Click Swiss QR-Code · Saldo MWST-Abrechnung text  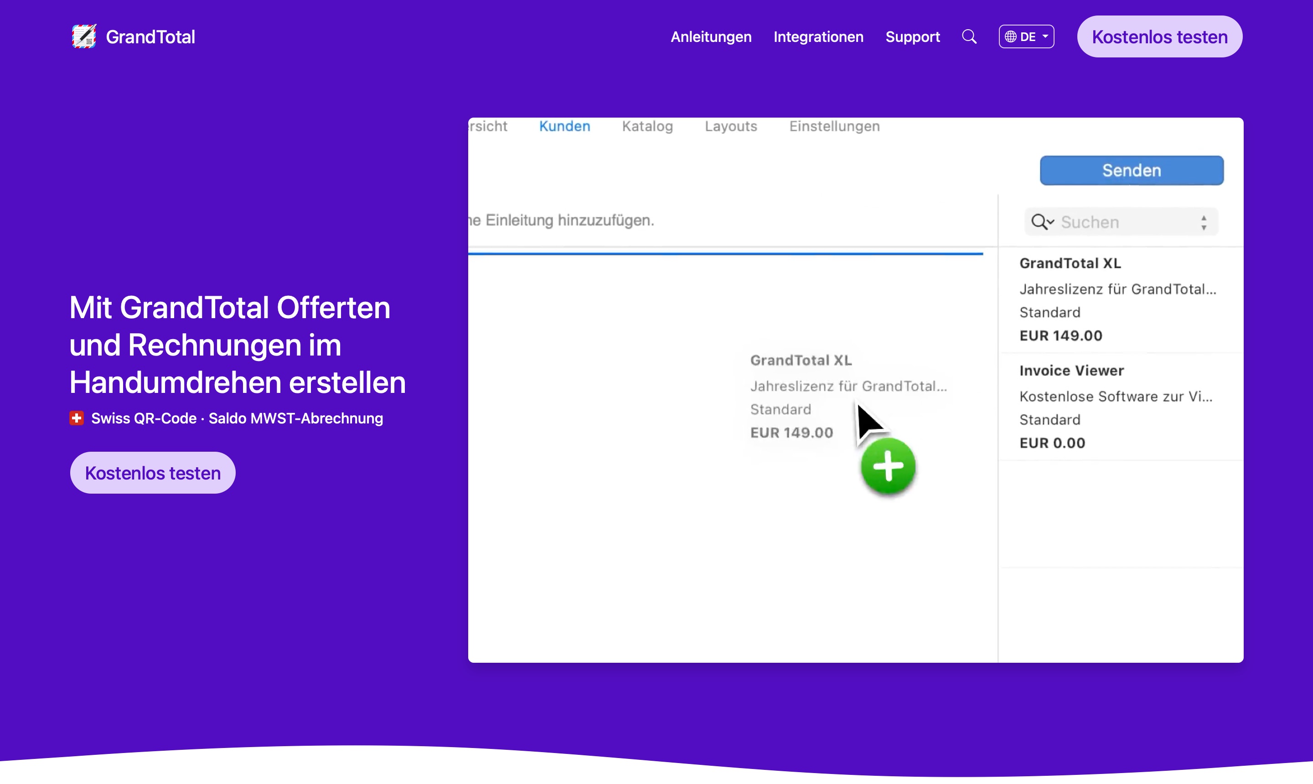(237, 418)
